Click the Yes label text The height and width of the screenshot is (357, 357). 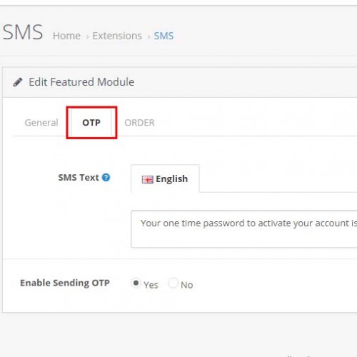tap(151, 285)
